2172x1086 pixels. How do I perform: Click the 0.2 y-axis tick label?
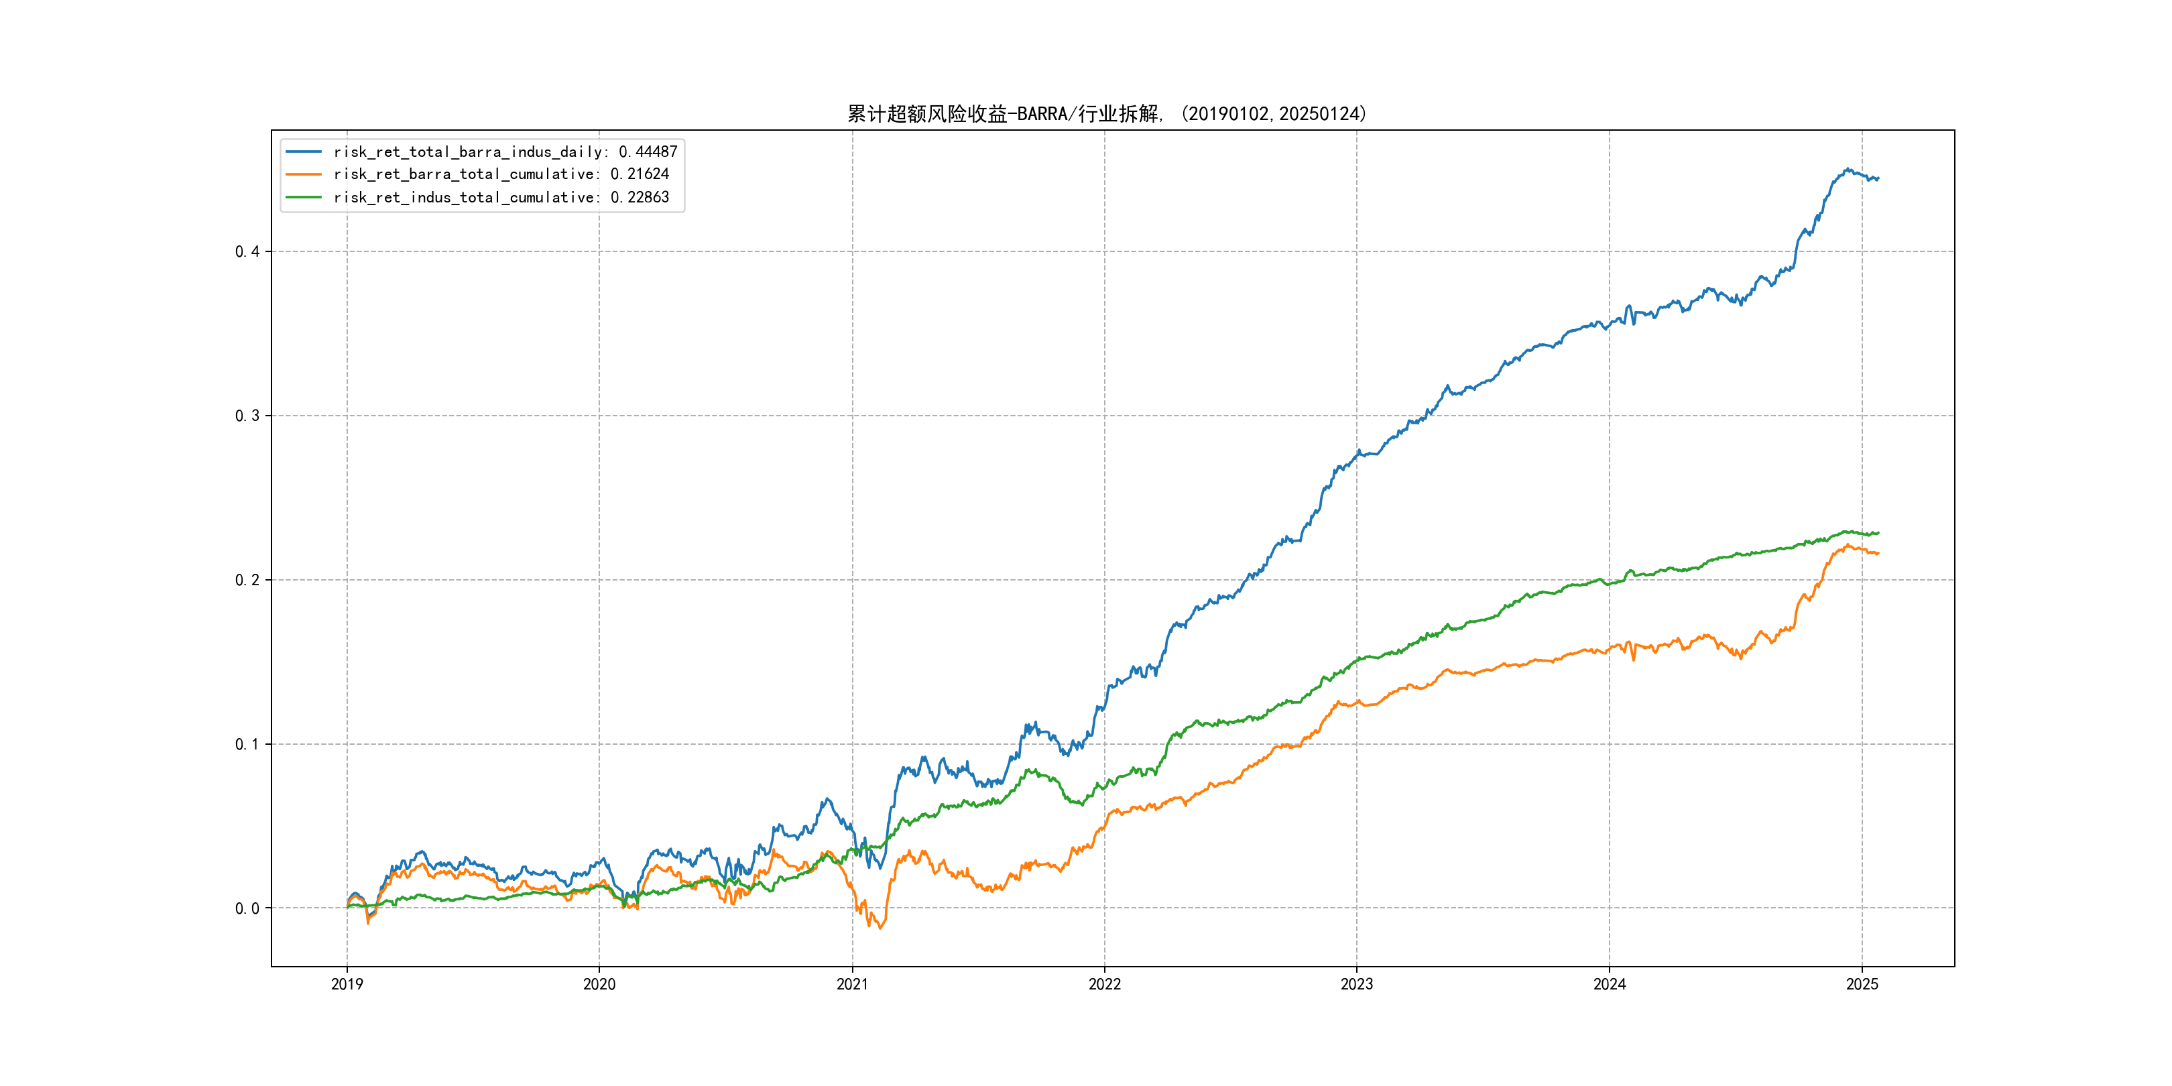[x=247, y=580]
